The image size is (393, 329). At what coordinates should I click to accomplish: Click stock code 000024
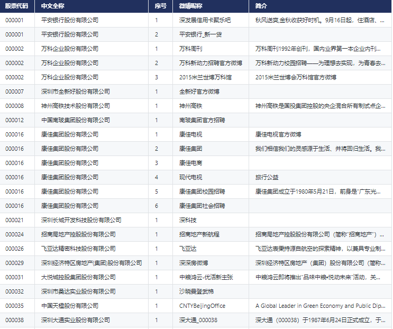coord(14,234)
